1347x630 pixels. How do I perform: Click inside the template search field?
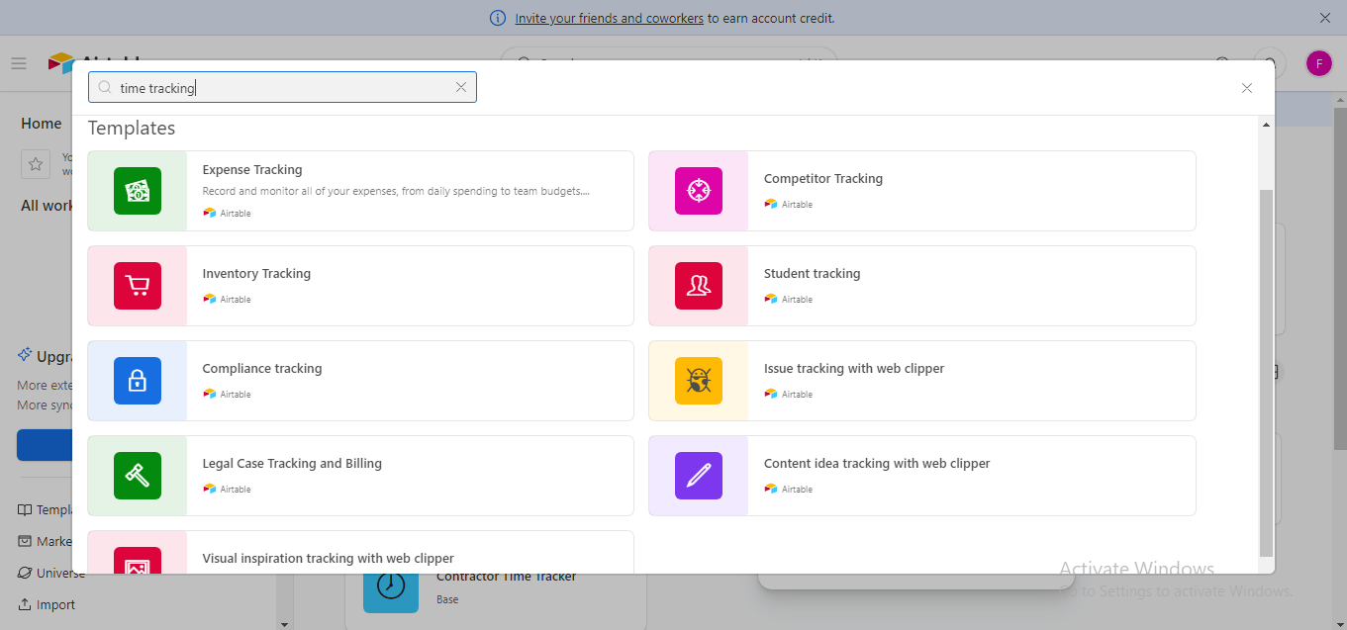pyautogui.click(x=277, y=87)
